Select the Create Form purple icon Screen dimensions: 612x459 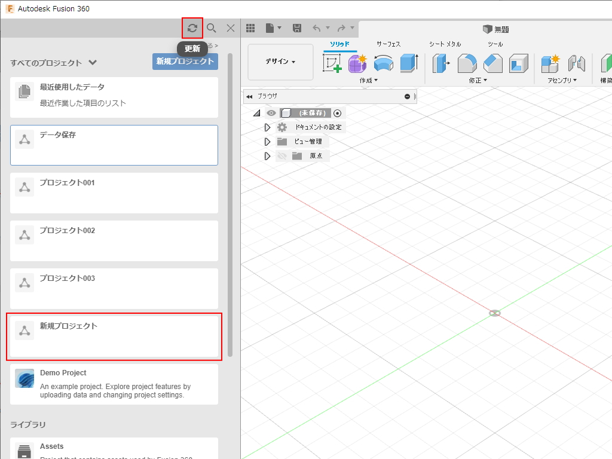357,63
